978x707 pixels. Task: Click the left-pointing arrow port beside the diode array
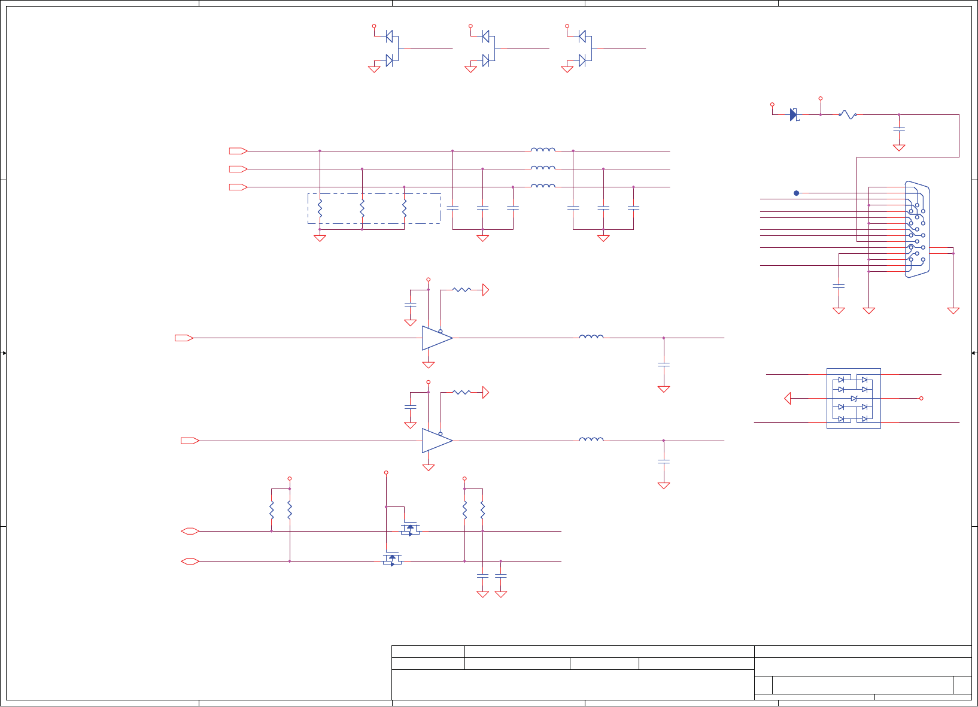point(788,398)
